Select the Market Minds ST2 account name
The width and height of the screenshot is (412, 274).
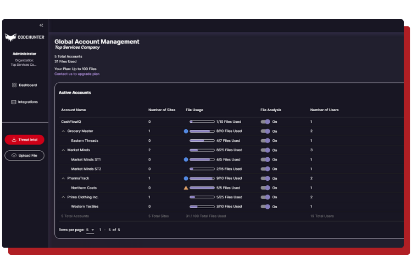tap(86, 169)
